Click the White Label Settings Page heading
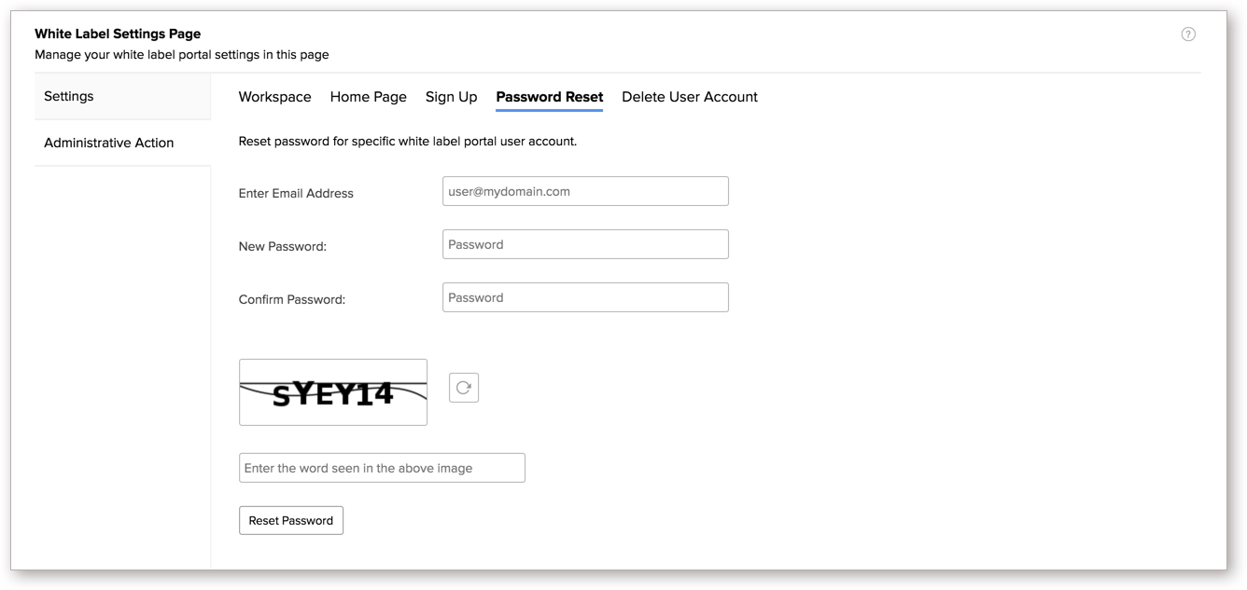1247x590 pixels. [x=117, y=34]
